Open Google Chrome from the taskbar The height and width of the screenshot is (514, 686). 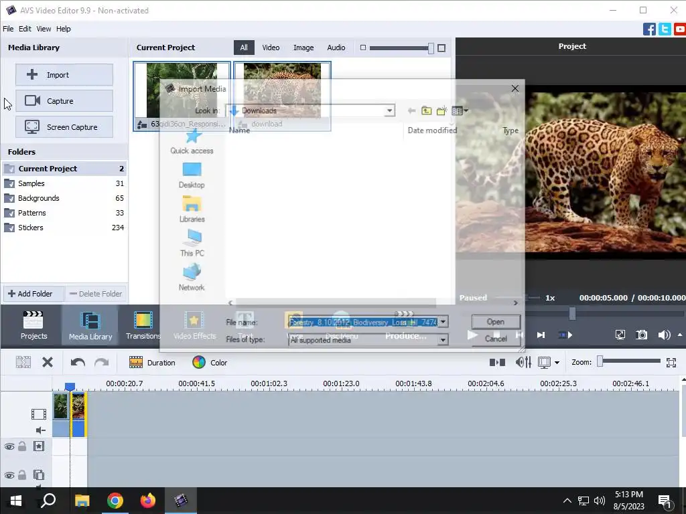coord(115,501)
